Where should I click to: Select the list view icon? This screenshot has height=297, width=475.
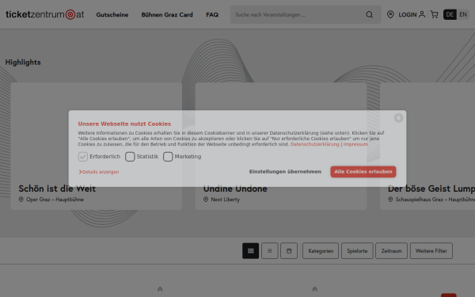point(270,250)
